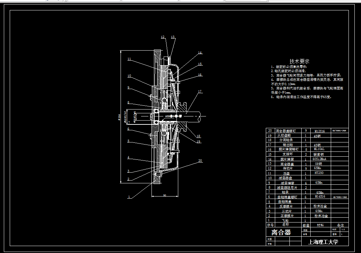Click balloon number 20 on the drawing
This screenshot has width=361, height=253.
click(x=200, y=161)
